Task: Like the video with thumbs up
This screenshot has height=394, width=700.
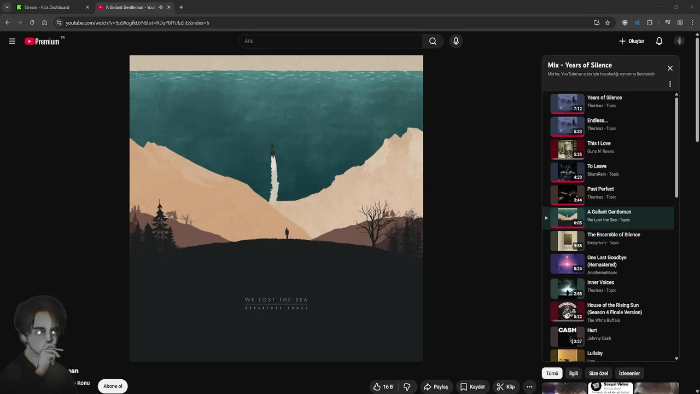Action: tap(383, 387)
